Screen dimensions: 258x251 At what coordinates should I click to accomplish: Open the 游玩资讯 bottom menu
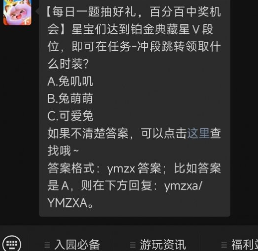pos(158,245)
